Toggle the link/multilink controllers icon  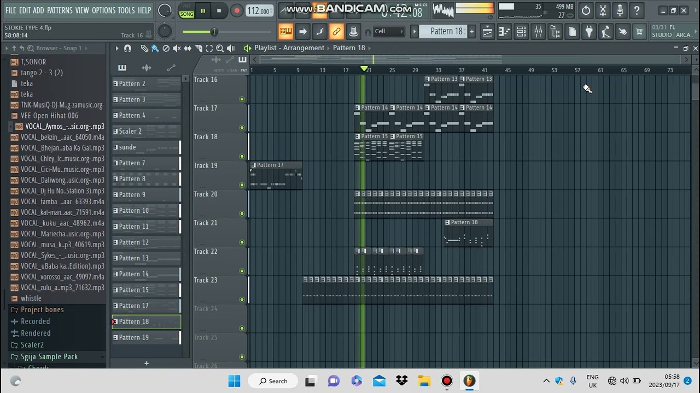pyautogui.click(x=336, y=32)
